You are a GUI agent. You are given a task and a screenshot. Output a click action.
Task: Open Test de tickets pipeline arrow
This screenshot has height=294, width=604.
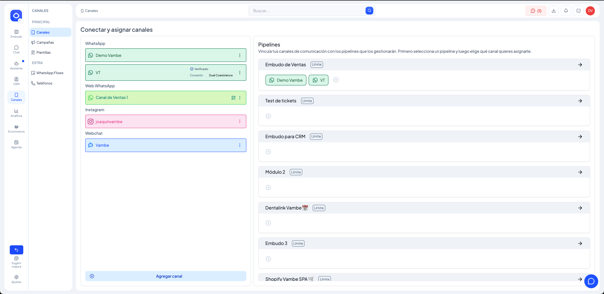(580, 101)
